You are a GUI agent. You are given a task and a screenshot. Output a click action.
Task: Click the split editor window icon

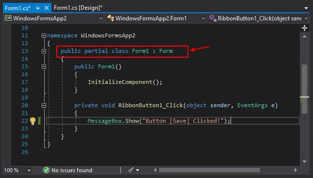coord(304,28)
